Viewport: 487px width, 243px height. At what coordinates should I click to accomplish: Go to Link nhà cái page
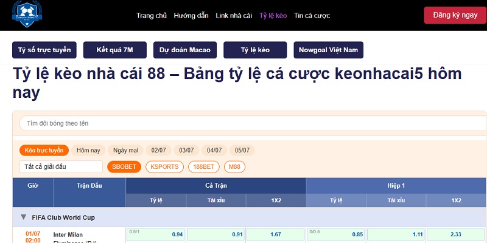click(x=234, y=16)
